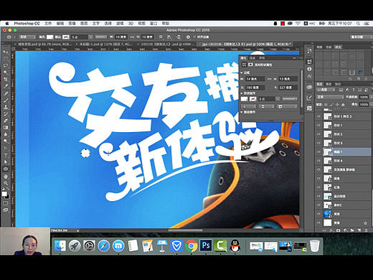Collapse the 形状细节 section in Properties
The image size is (373, 280).
[242, 93]
